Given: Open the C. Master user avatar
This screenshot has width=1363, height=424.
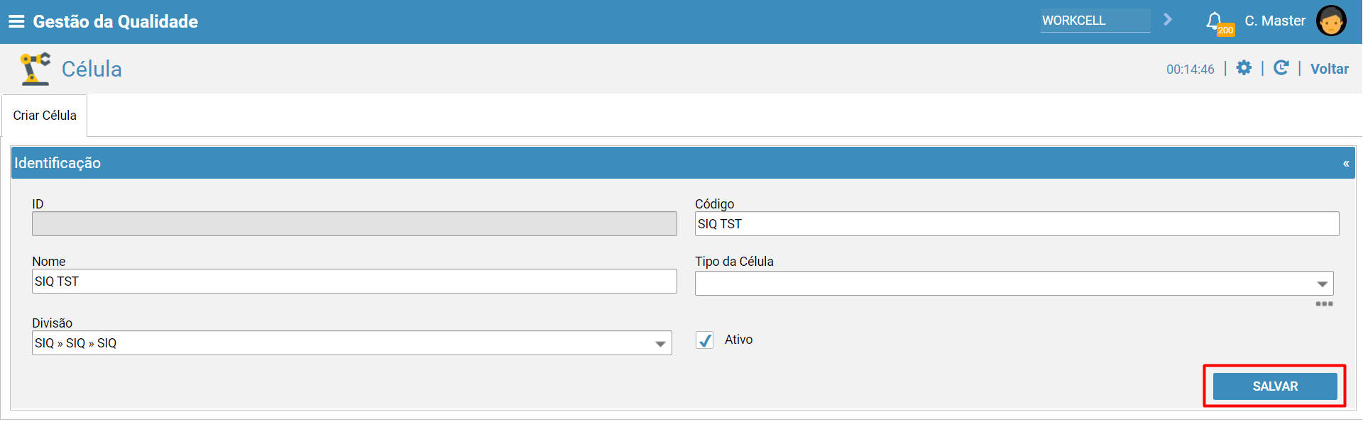Looking at the screenshot, I should point(1331,21).
